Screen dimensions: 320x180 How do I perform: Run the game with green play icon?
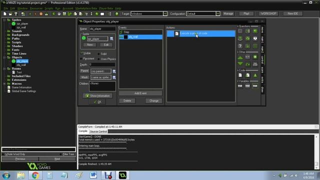[x=30, y=13]
